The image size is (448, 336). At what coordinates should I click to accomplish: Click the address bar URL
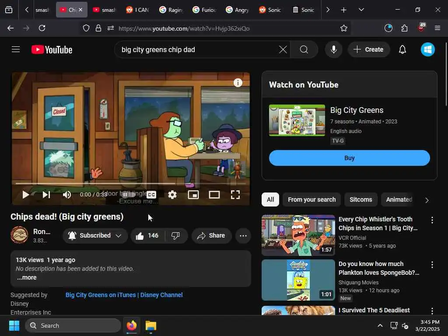click(184, 28)
